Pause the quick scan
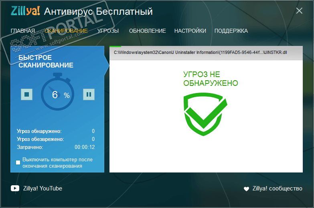314x208 pixels. click(x=89, y=94)
